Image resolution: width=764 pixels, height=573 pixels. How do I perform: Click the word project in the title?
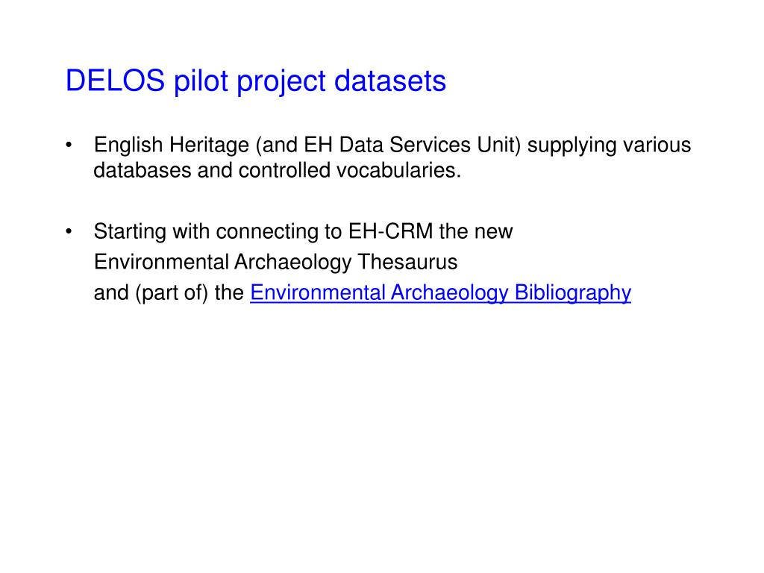pos(281,81)
